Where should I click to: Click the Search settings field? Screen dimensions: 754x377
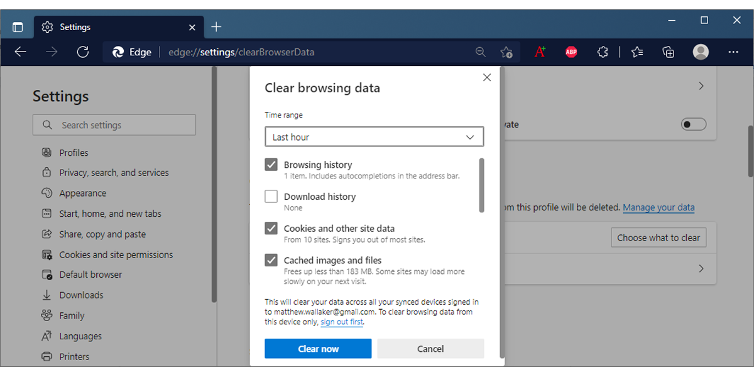click(x=114, y=124)
